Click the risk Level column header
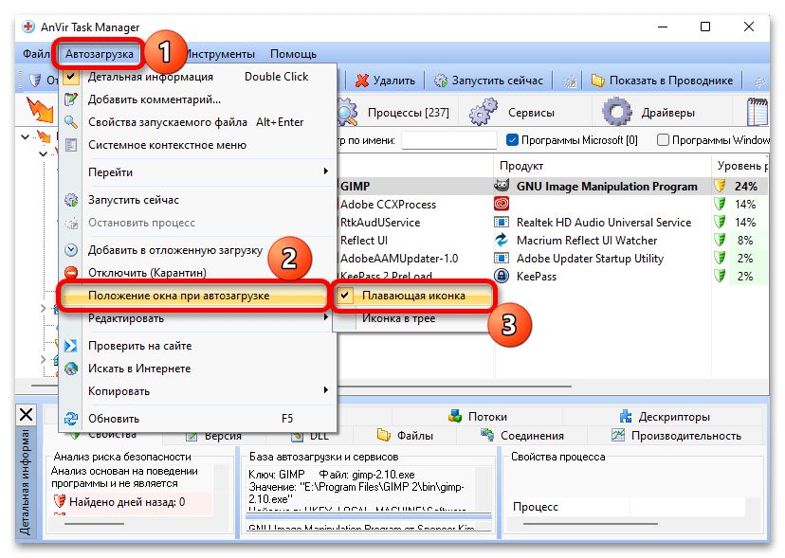The height and width of the screenshot is (558, 785). pyautogui.click(x=741, y=166)
